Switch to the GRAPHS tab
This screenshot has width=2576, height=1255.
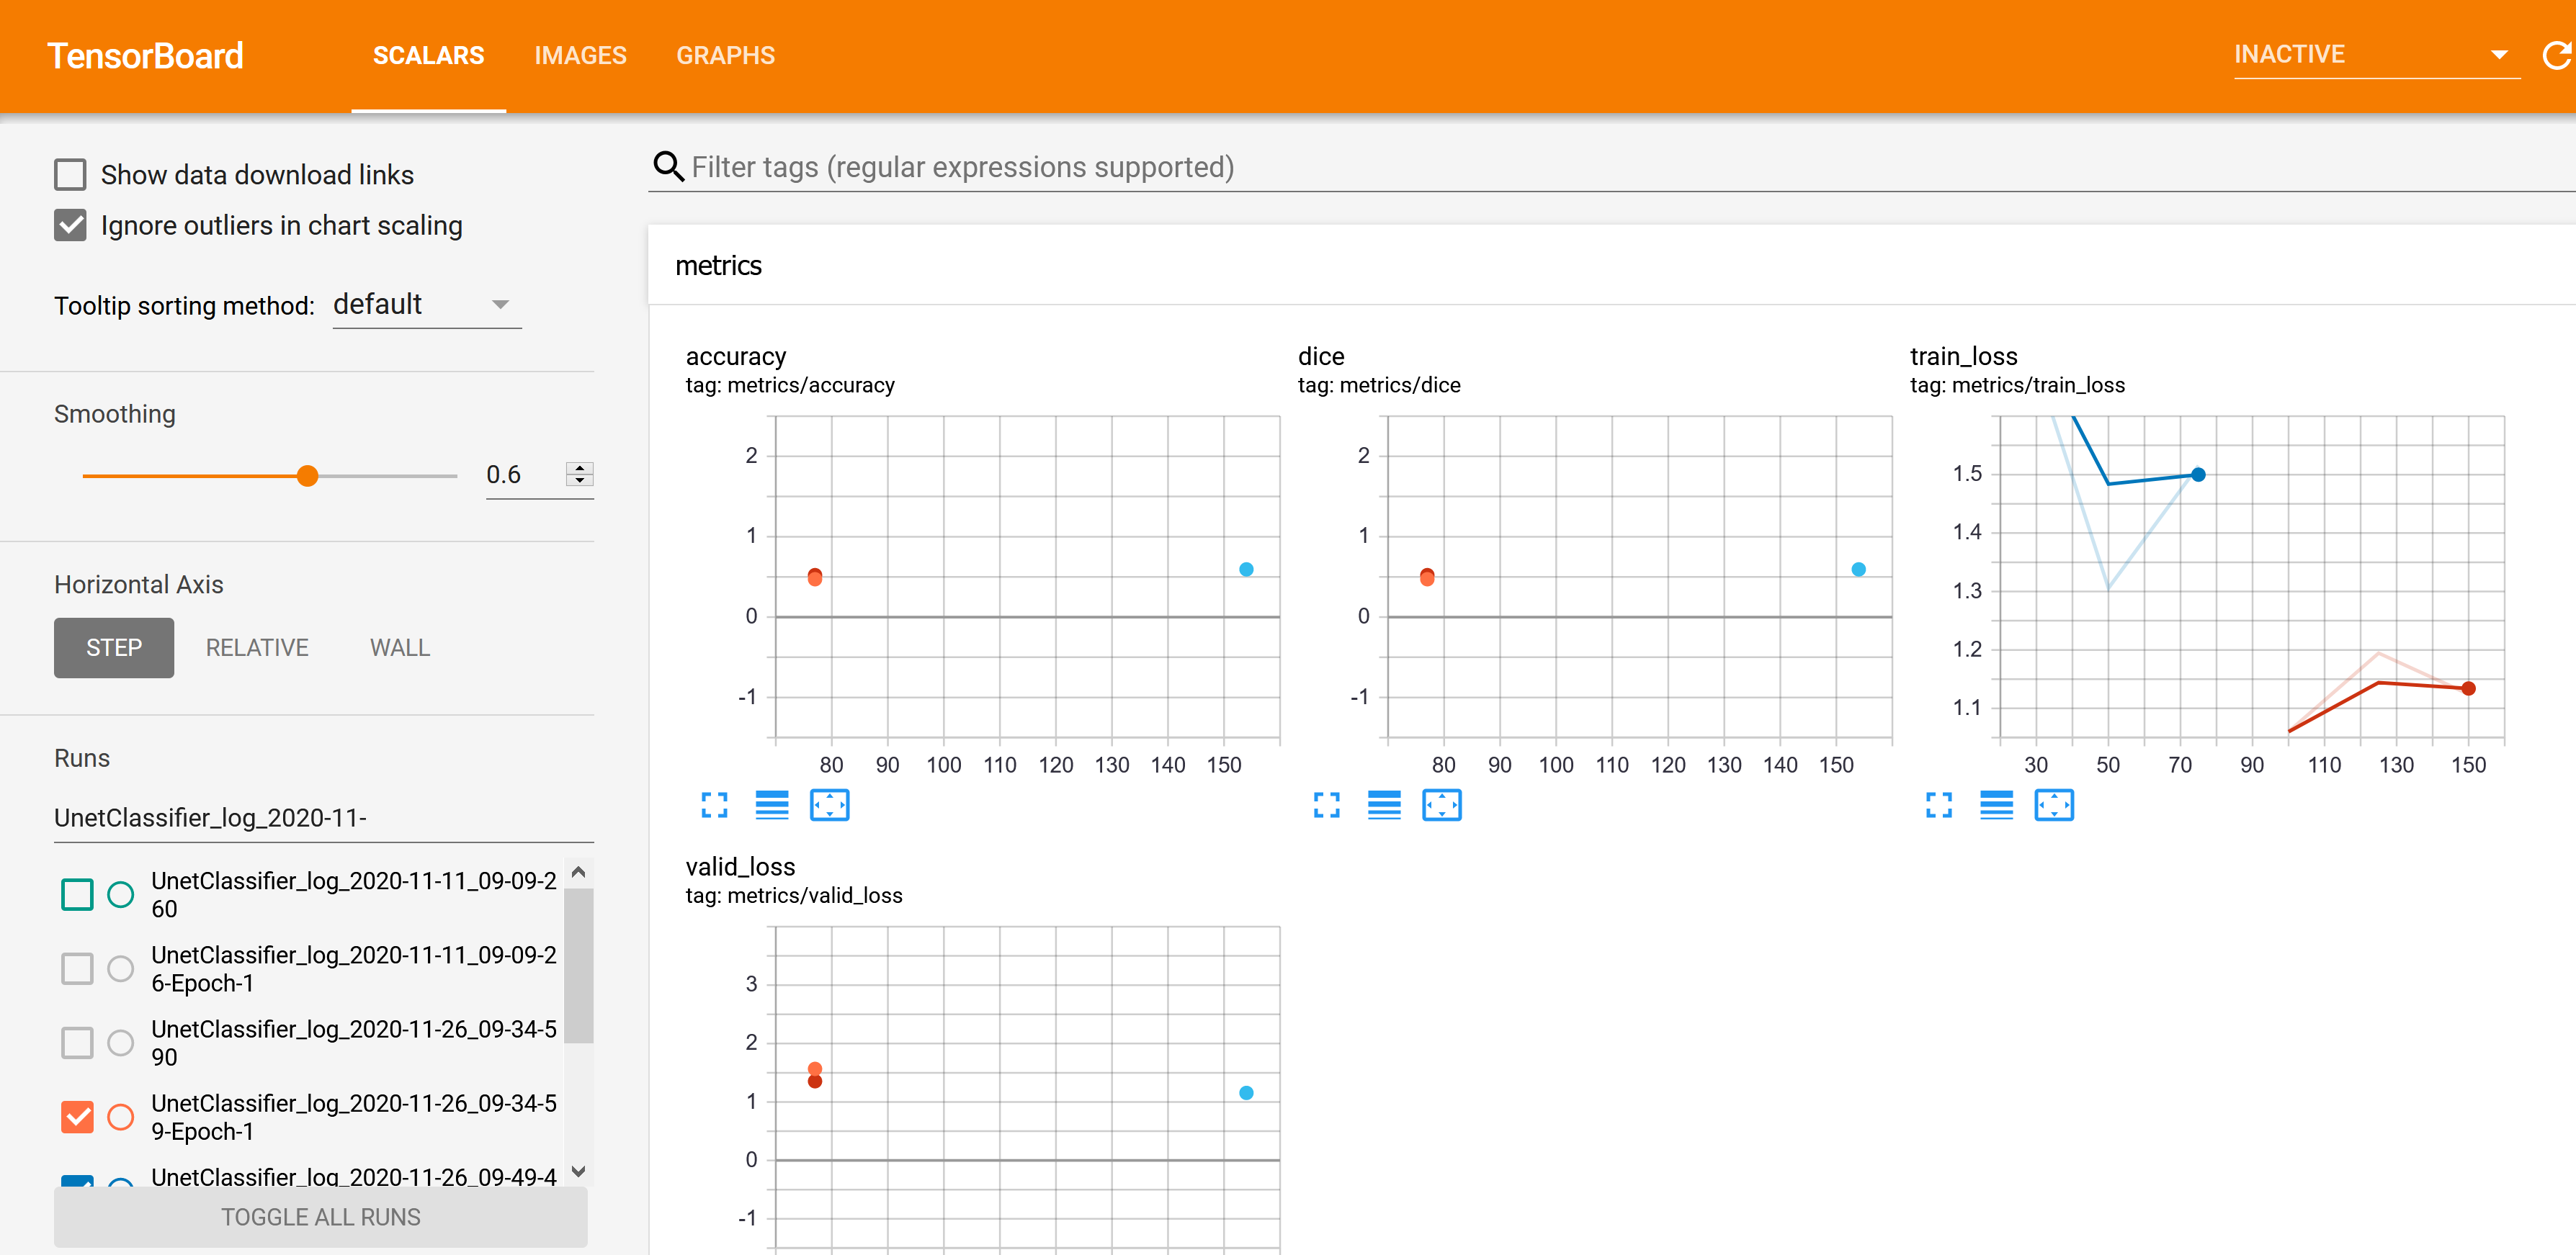coord(725,56)
